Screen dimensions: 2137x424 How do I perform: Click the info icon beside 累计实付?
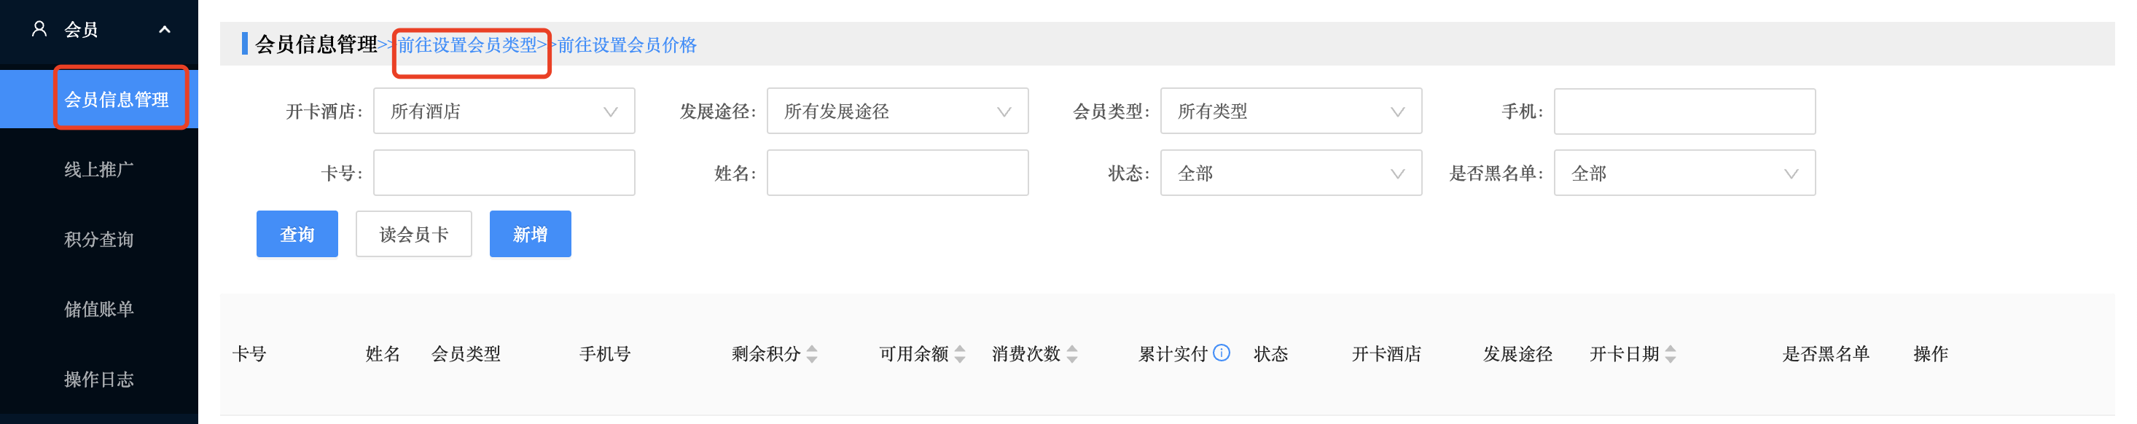(1221, 353)
